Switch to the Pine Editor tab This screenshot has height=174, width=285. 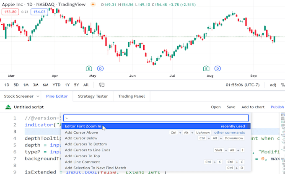[x=57, y=96]
